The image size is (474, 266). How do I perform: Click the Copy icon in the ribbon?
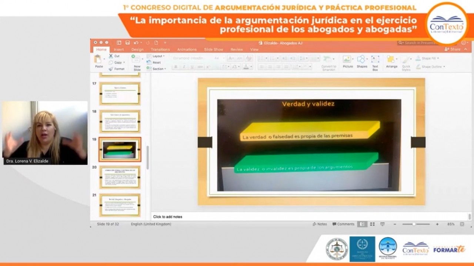tap(111, 63)
